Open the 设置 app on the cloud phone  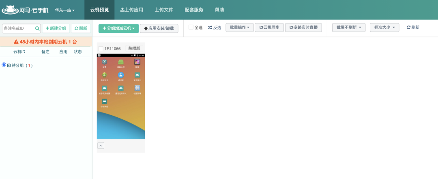[x=105, y=62]
